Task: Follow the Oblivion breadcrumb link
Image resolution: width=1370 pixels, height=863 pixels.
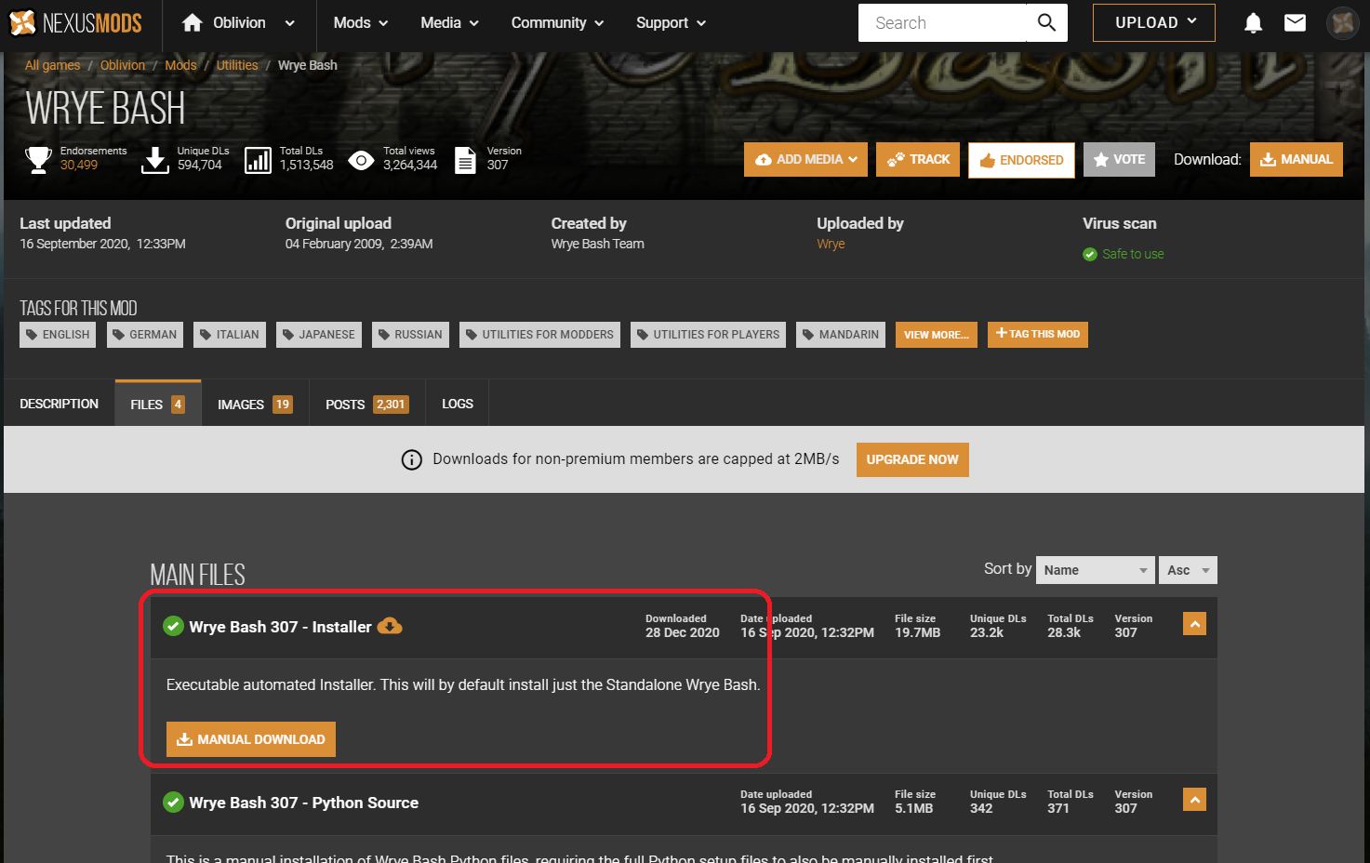Action: 123,65
